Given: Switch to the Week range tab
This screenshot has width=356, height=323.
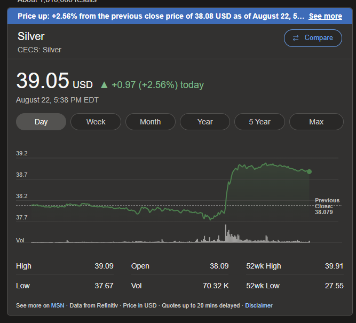Looking at the screenshot, I should point(96,122).
